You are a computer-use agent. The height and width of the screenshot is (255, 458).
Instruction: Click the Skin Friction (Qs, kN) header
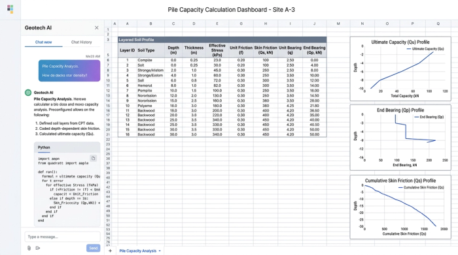pyautogui.click(x=266, y=50)
